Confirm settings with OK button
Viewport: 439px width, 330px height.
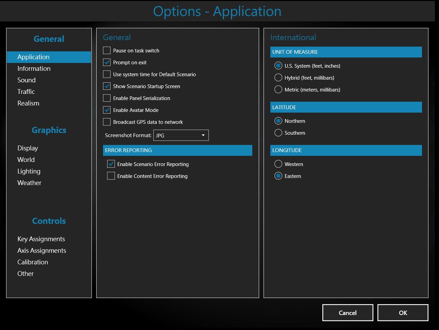click(403, 313)
